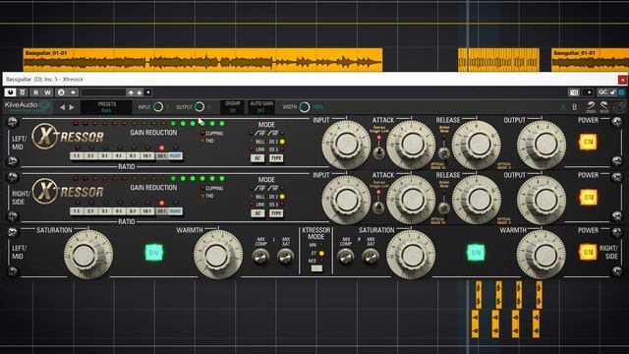Viewport: 629px width, 354px height.
Task: Click the QC quick controls icon
Action: point(602,92)
